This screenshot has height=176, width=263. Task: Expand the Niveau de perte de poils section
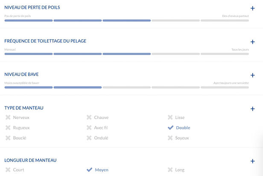click(x=253, y=8)
